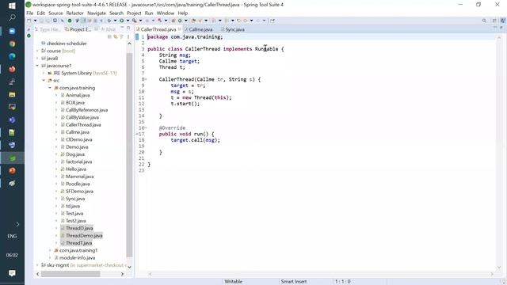This screenshot has height=285, width=507.
Task: Click the toolbar Search magnifier at far right
Action: [x=484, y=21]
